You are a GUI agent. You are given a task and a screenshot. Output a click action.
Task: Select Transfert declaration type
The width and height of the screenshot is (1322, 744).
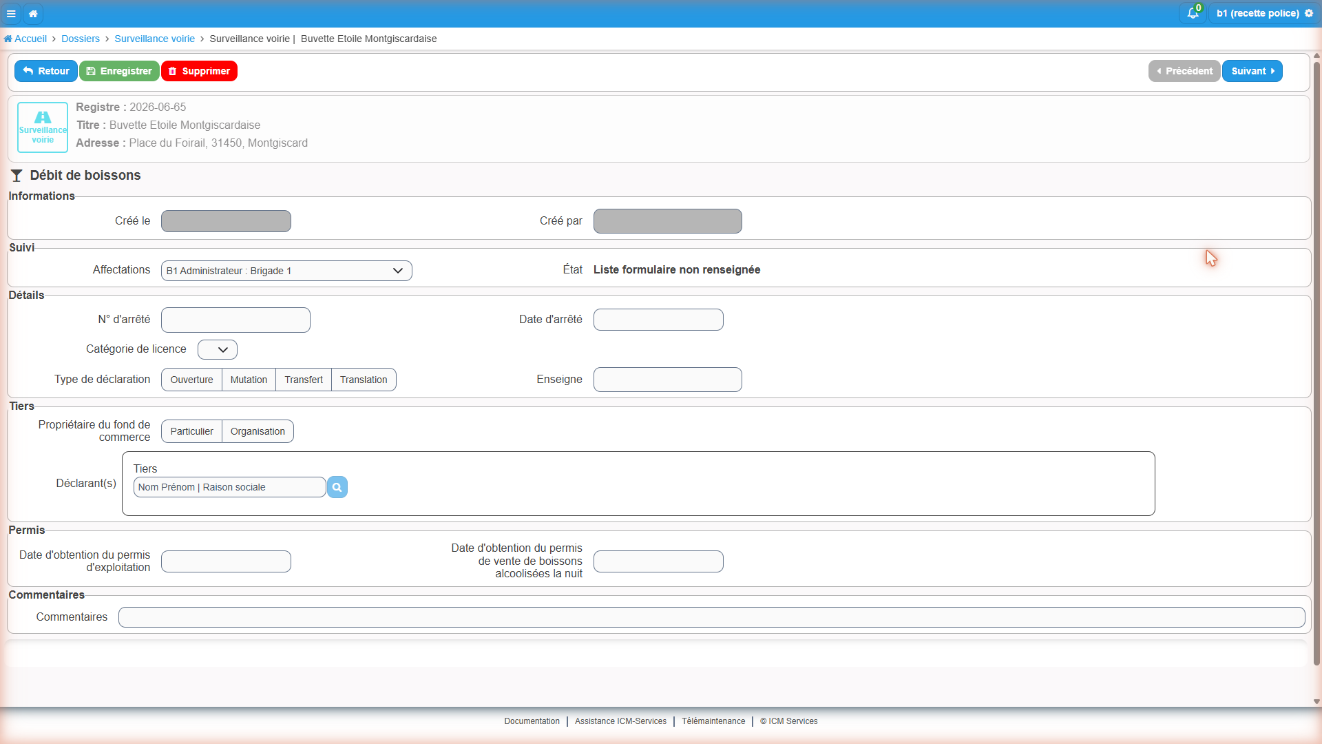pos(304,380)
